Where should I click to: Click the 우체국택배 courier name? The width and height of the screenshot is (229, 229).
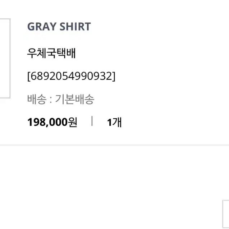point(51,53)
